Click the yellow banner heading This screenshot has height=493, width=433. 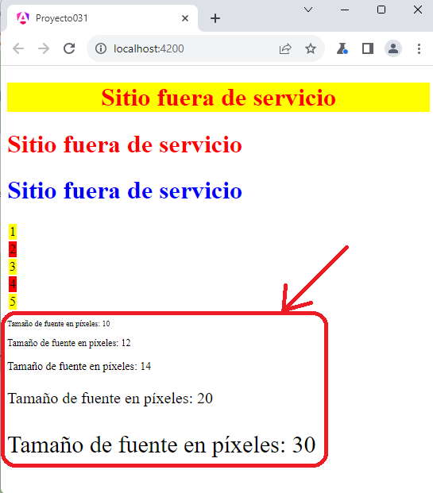218,97
